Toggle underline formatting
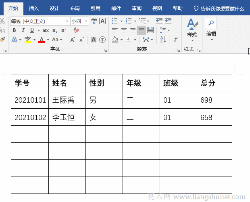Screen dimensions: 250x202 click(32, 30)
